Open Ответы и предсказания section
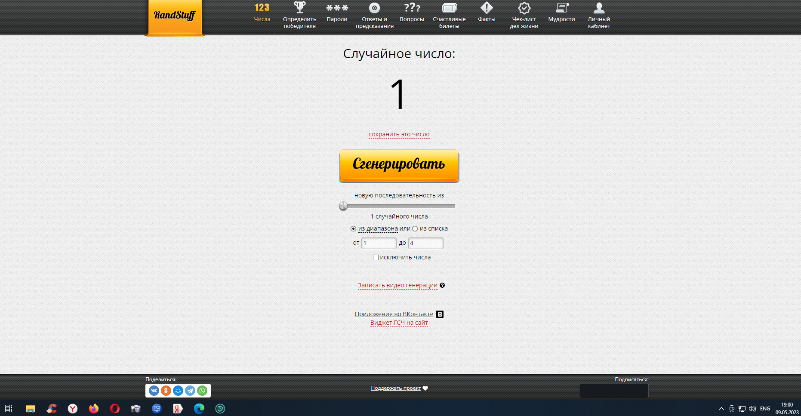801x416 pixels. coord(374,15)
